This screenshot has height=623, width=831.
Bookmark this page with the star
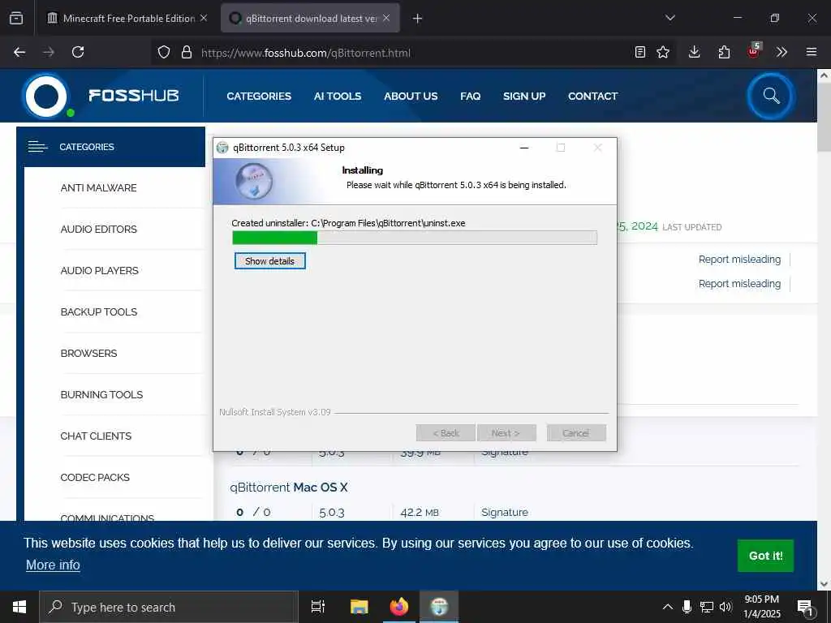(663, 52)
